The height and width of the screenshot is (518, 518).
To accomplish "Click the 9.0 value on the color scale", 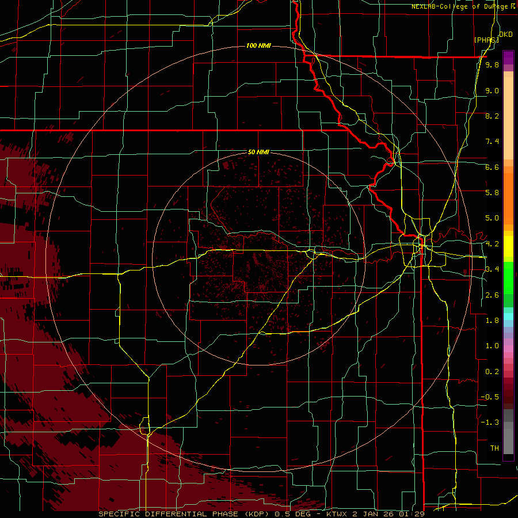I will pyautogui.click(x=492, y=90).
